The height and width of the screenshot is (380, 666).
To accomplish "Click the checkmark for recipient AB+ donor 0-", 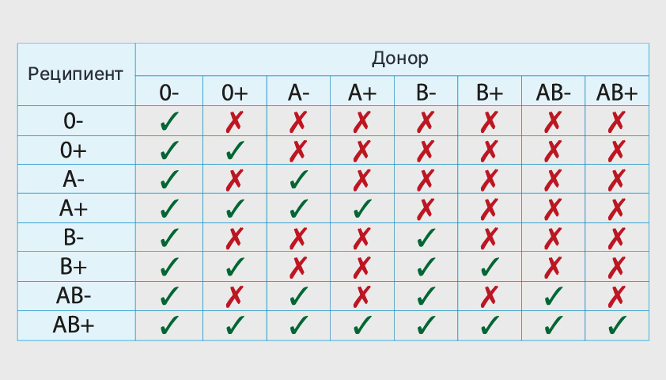I will 168,325.
